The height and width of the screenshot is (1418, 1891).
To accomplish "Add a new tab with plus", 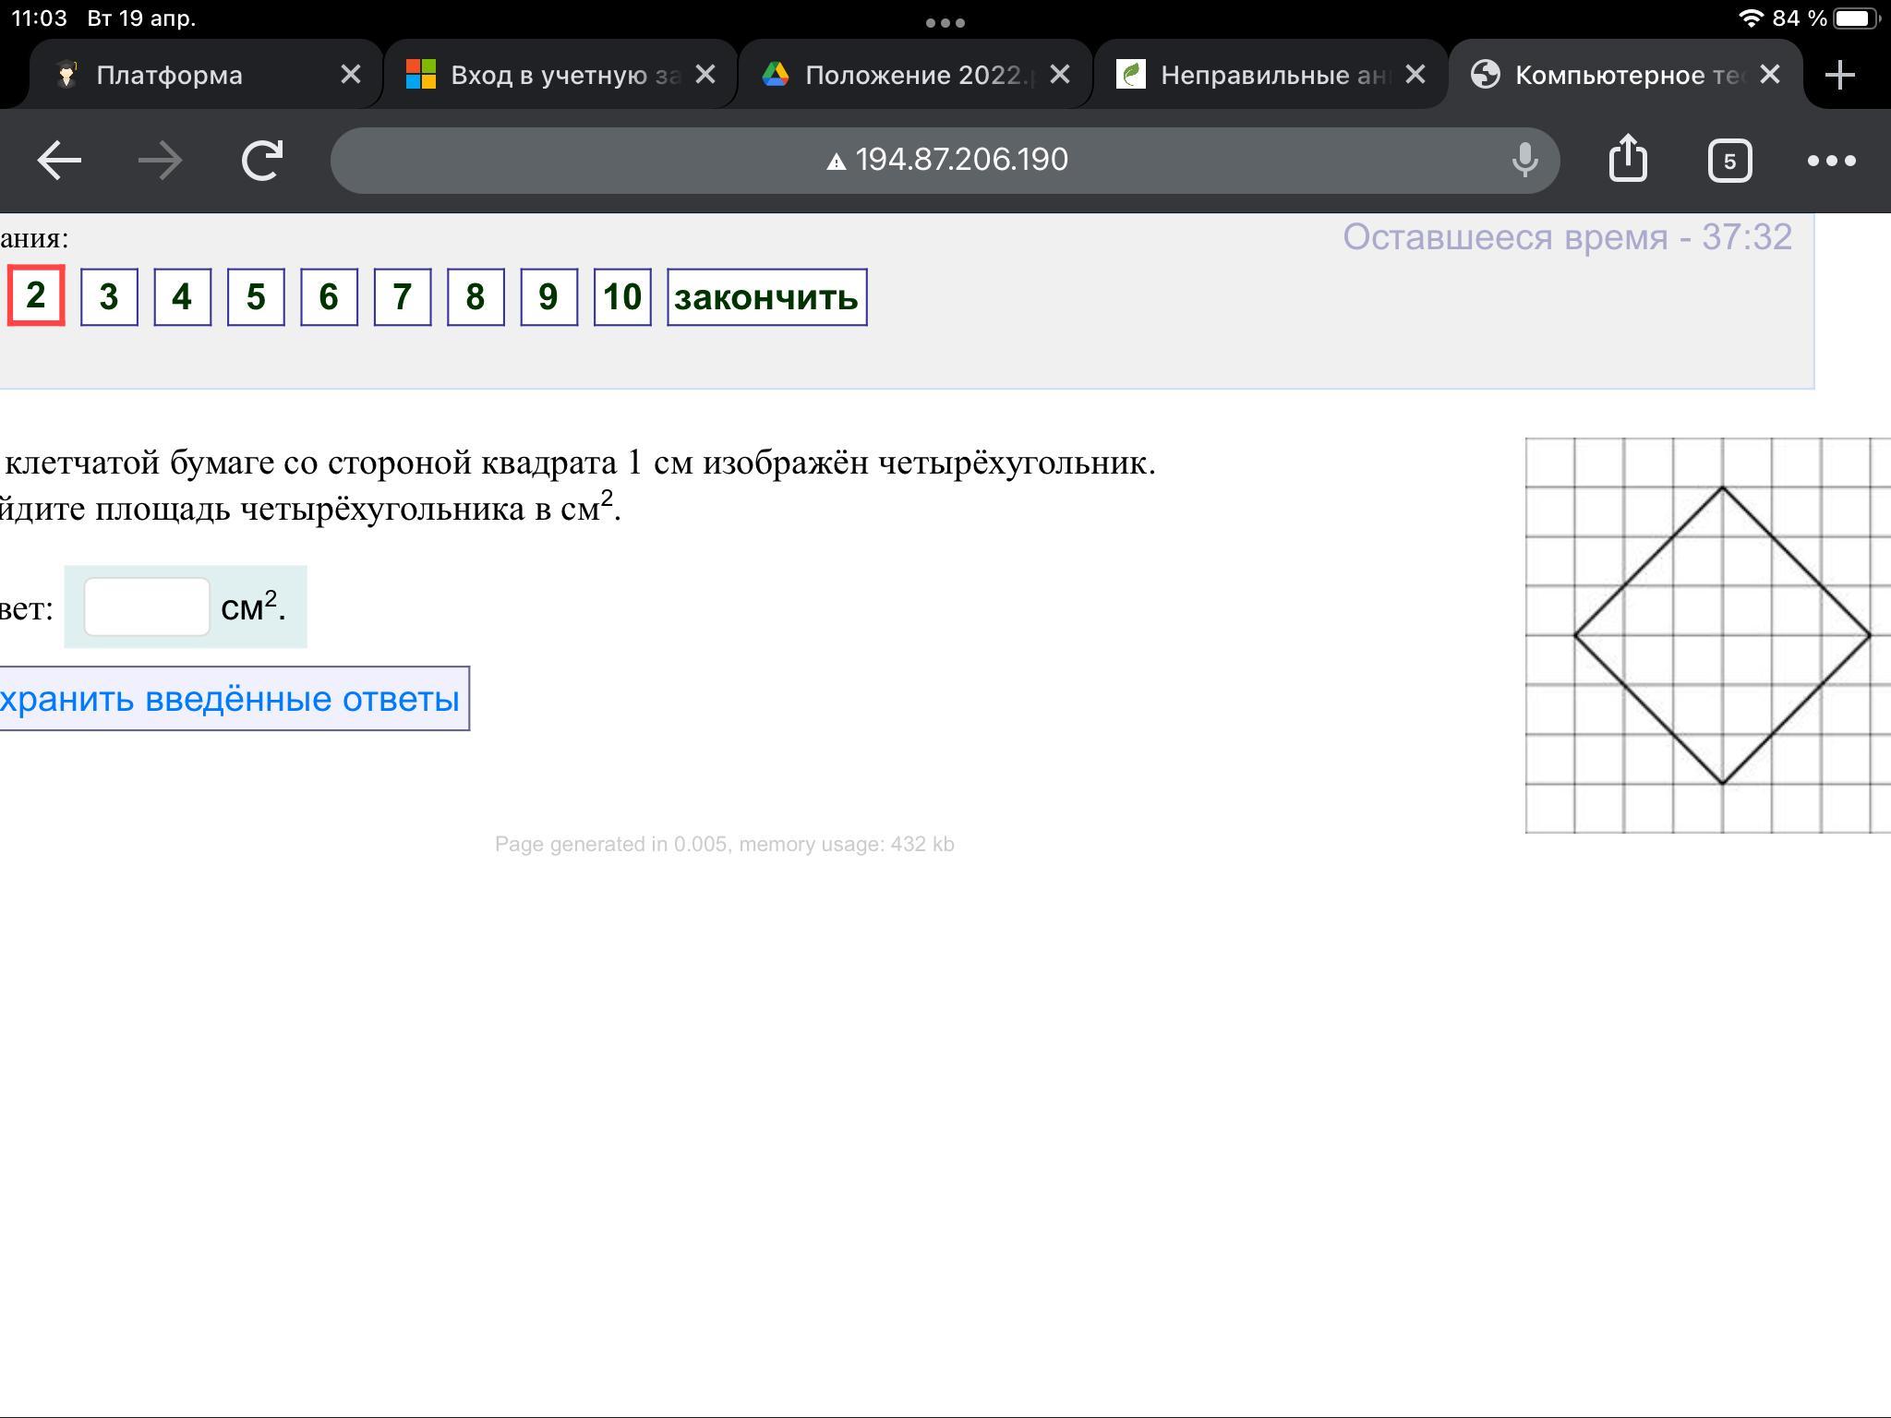I will (1839, 75).
